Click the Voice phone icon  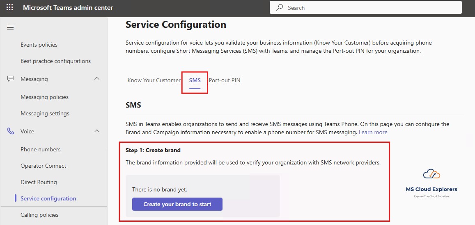[11, 131]
